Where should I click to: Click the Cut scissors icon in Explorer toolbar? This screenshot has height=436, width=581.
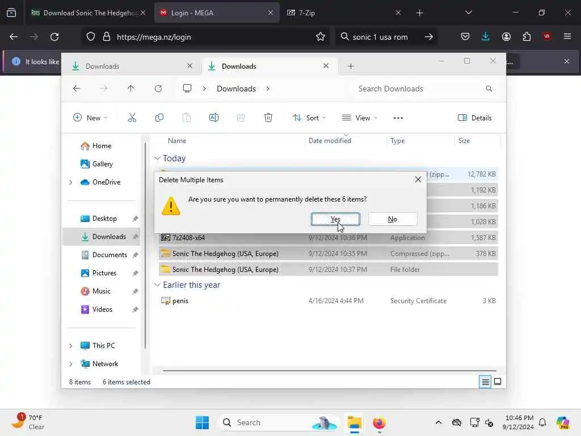[132, 118]
